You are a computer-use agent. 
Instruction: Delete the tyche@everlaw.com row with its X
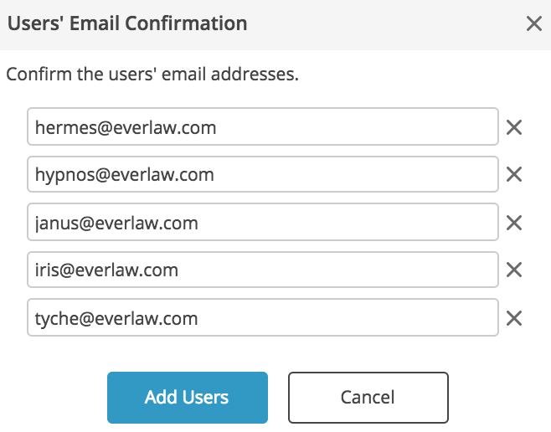tap(514, 318)
